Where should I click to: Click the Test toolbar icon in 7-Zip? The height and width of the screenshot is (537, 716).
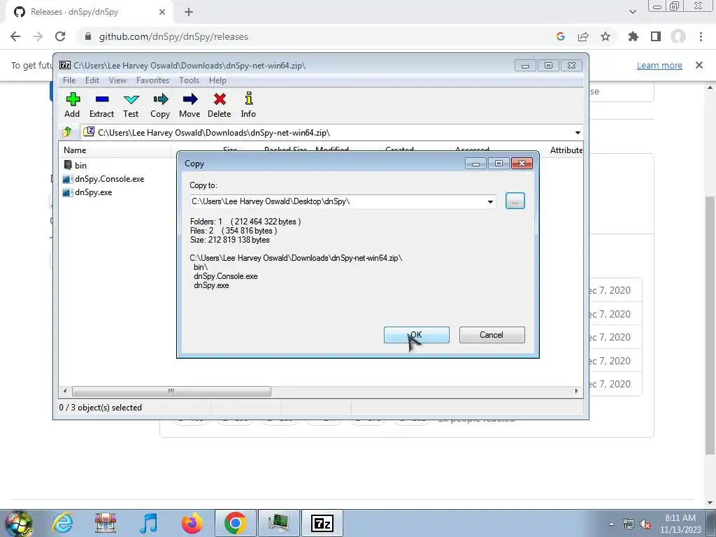point(131,105)
